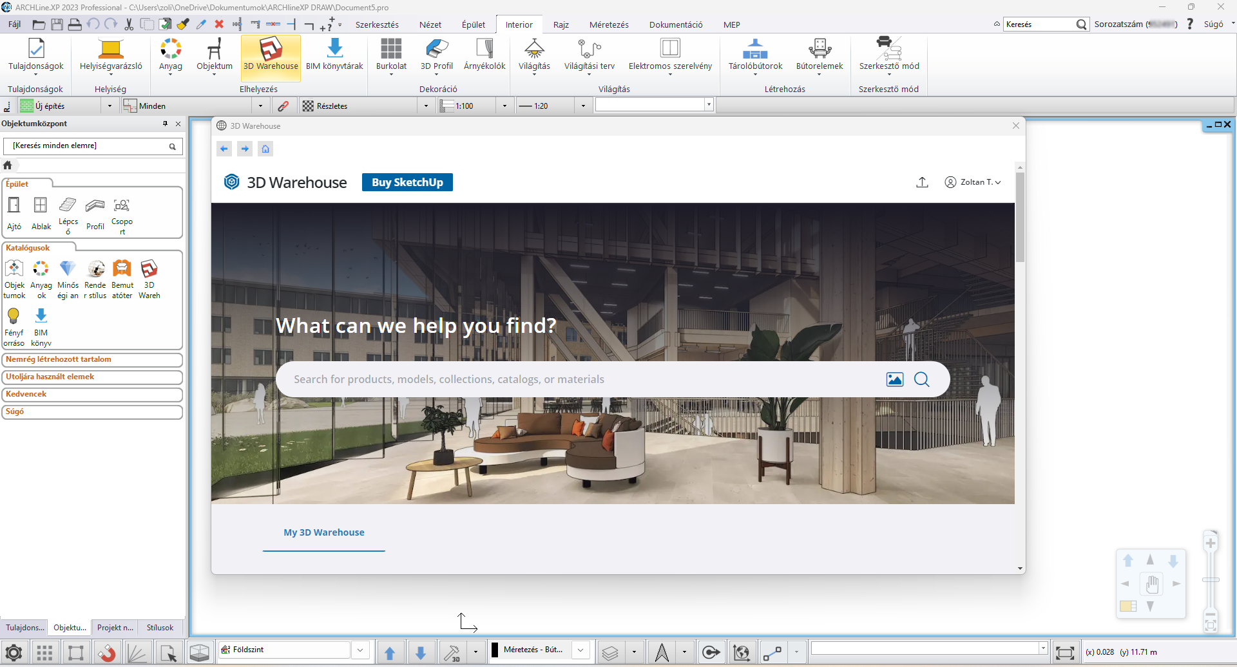Click the Buy SketchUp button

407,182
